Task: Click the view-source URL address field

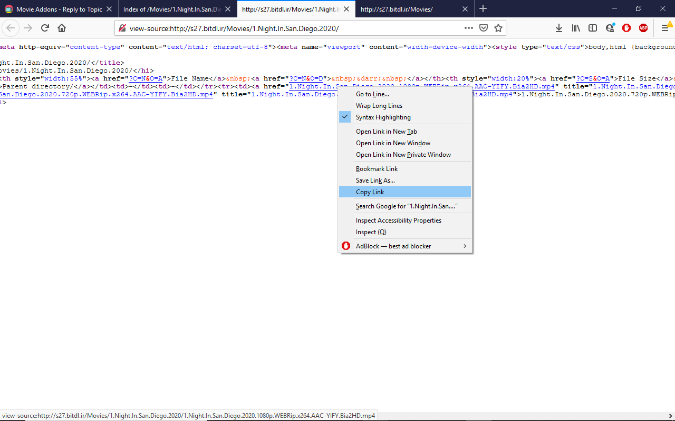Action: coord(295,28)
